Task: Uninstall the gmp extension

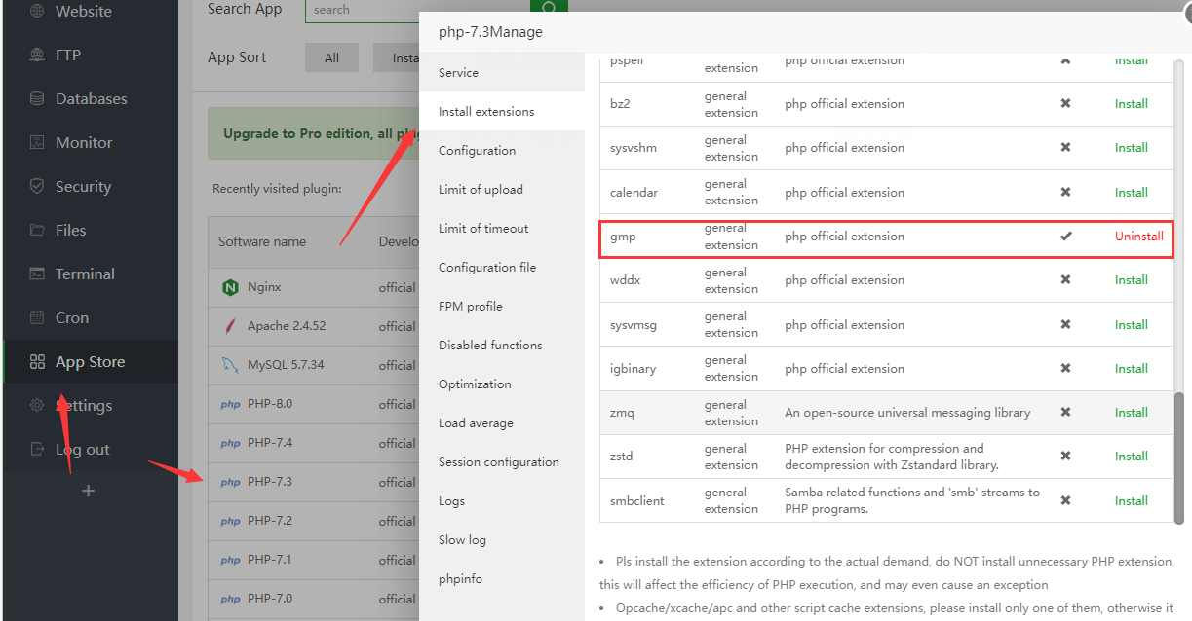Action: click(x=1138, y=236)
